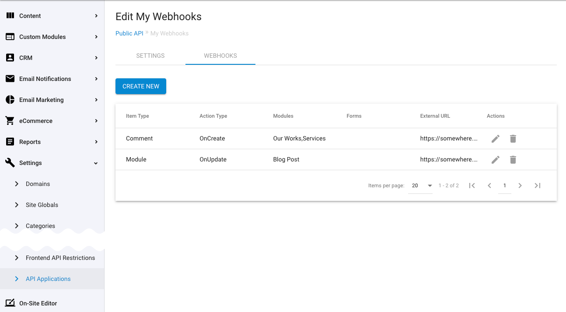Follow the Public API breadcrumb link
The width and height of the screenshot is (566, 312).
[129, 33]
